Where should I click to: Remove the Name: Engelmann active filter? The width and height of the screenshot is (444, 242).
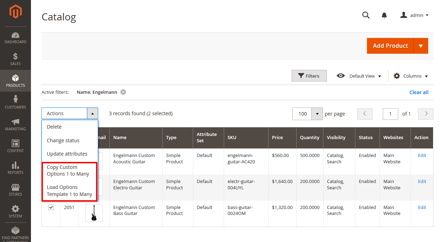click(x=123, y=92)
